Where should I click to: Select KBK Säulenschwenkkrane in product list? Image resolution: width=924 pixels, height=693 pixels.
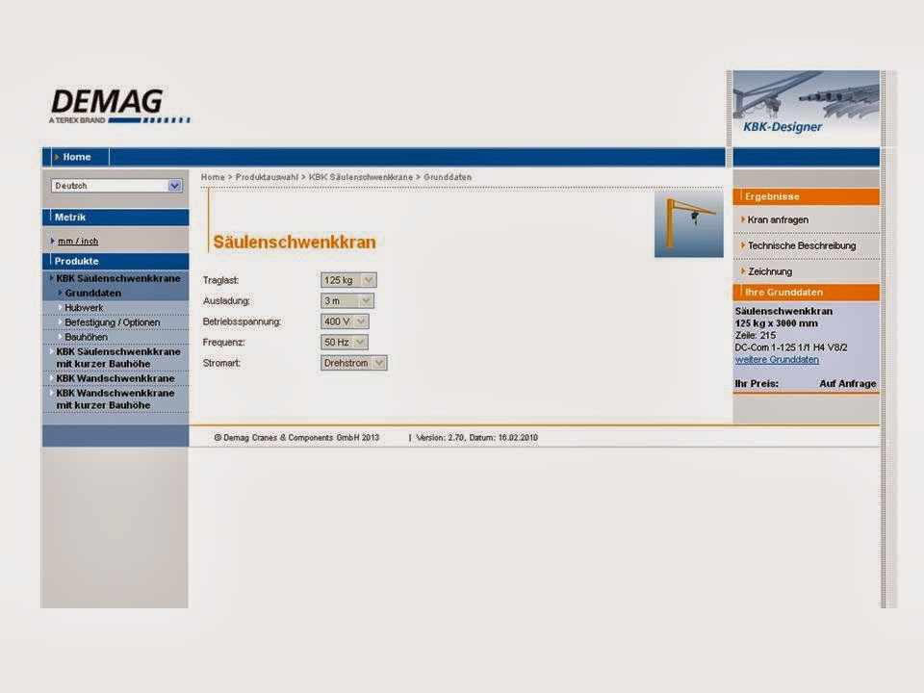pos(117,278)
